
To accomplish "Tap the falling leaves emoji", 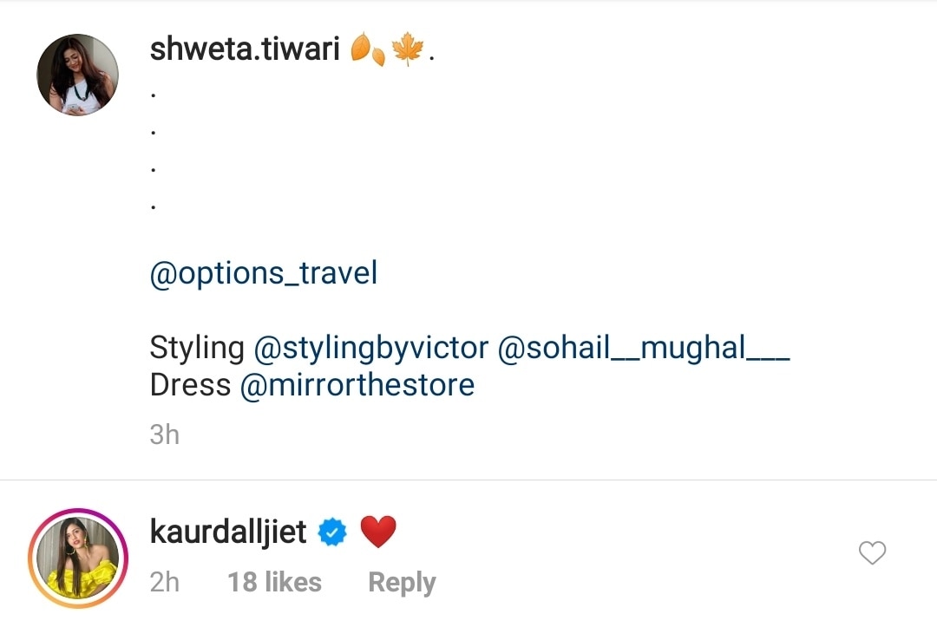I will click(368, 49).
